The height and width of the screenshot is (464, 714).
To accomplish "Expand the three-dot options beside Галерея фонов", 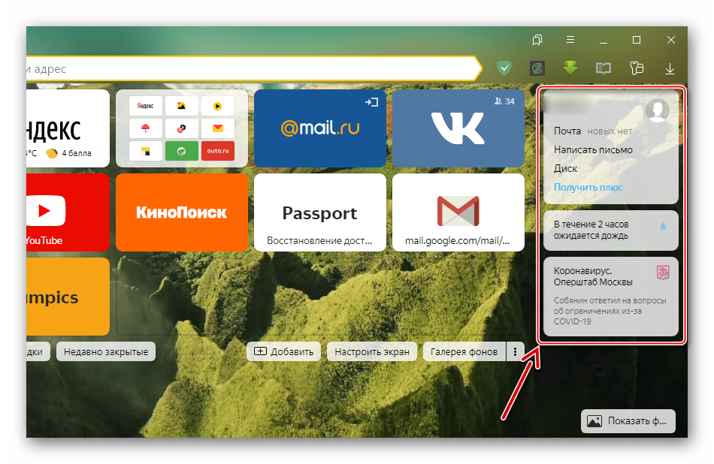I will point(515,351).
